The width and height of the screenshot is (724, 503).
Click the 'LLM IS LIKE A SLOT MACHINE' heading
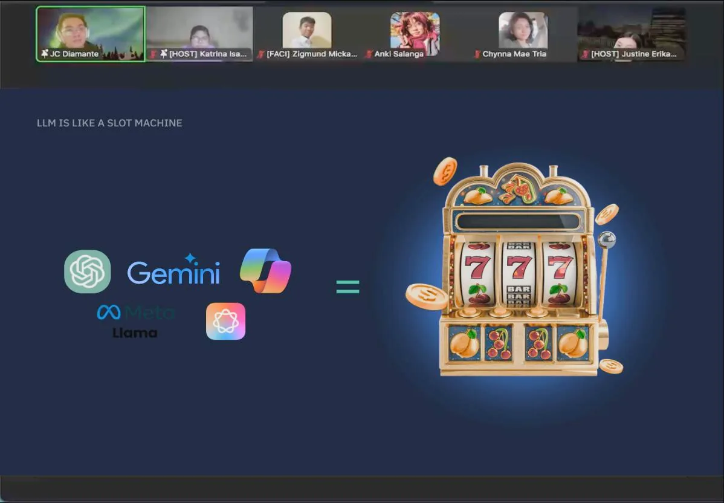[109, 123]
